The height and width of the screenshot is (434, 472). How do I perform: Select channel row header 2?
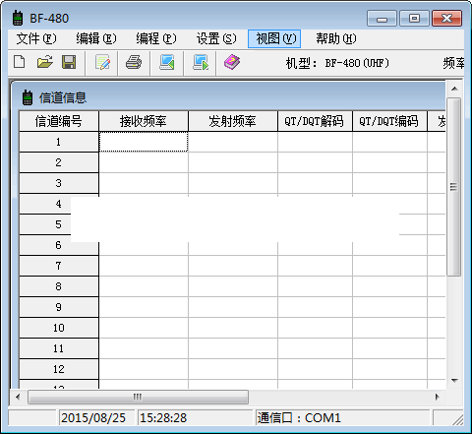click(59, 162)
